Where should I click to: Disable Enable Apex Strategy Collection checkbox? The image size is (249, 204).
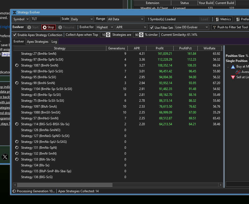pyautogui.click(x=15, y=35)
